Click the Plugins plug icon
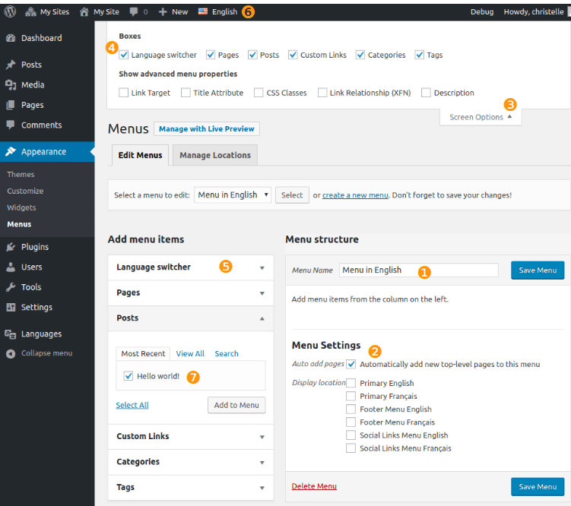The image size is (571, 506). [11, 247]
